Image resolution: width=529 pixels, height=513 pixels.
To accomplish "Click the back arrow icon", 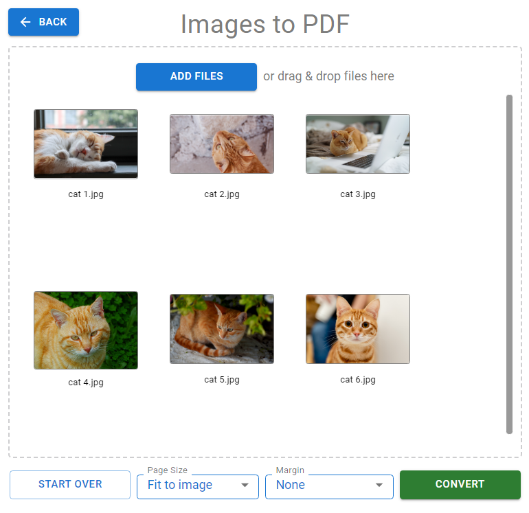I will point(25,22).
